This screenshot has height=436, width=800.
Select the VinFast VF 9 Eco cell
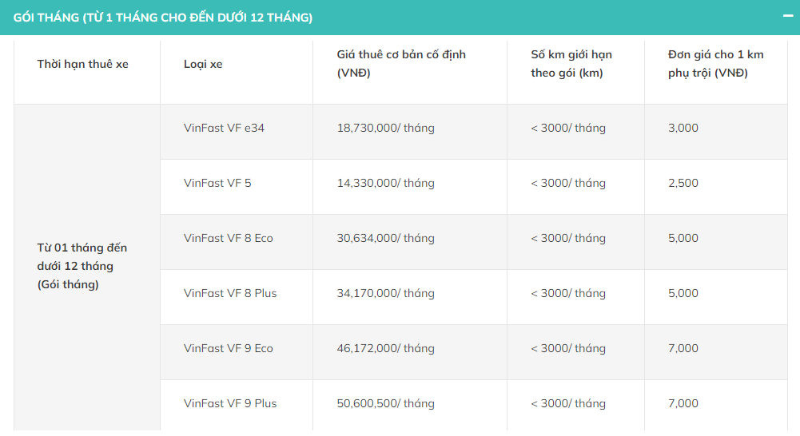(x=229, y=348)
